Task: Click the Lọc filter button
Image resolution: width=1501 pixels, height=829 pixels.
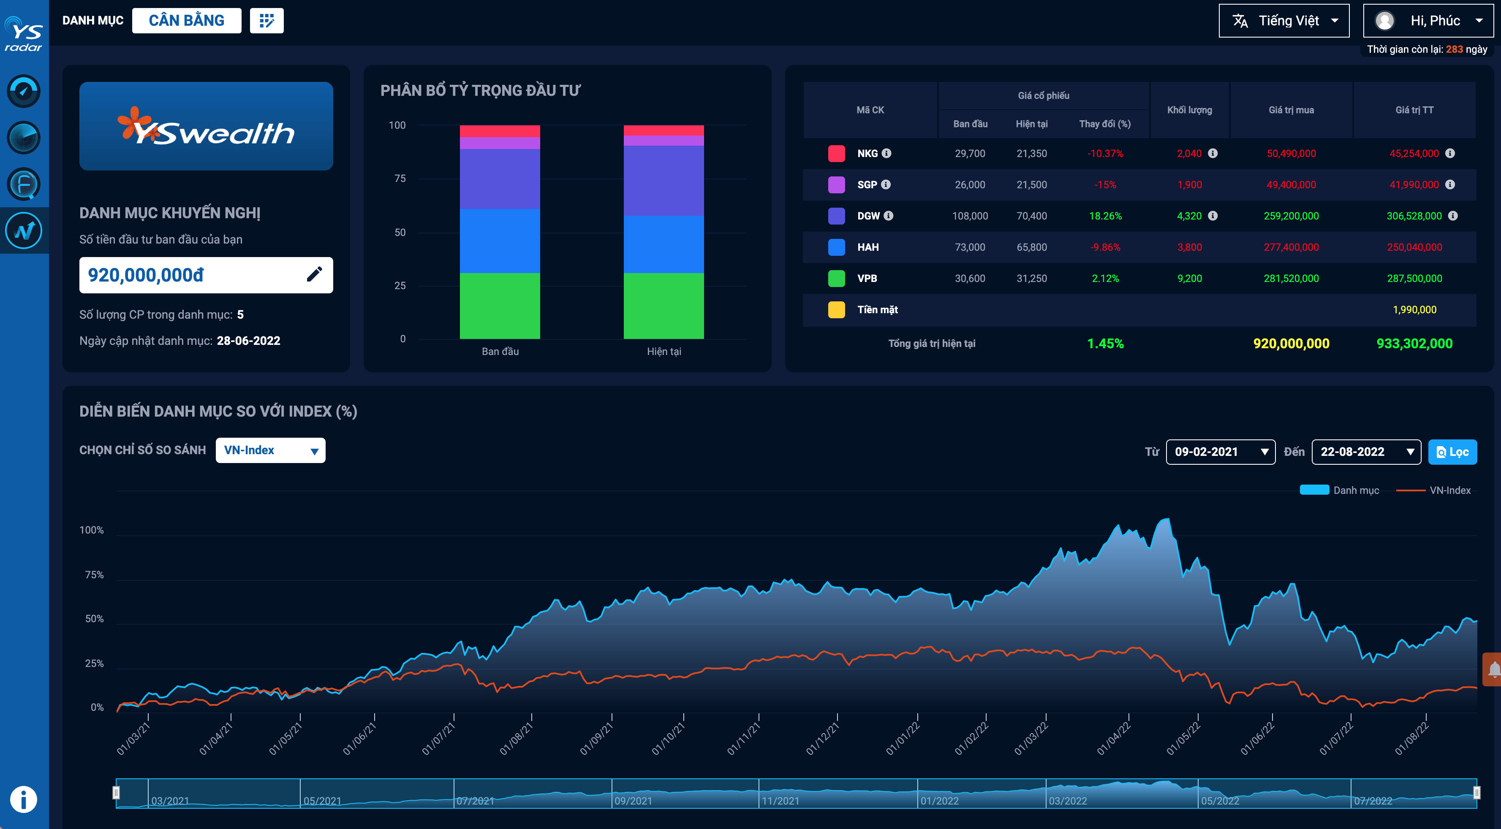Action: [x=1452, y=452]
